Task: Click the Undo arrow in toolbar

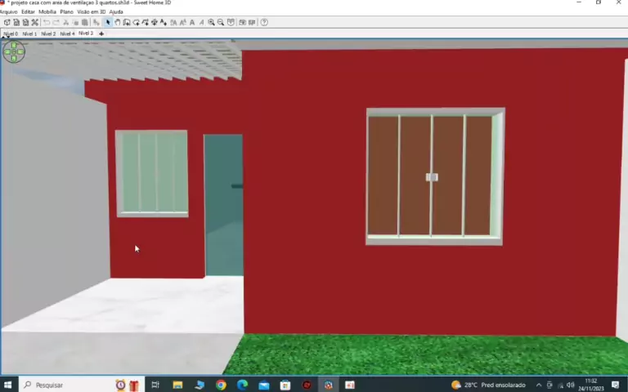Action: pyautogui.click(x=46, y=22)
